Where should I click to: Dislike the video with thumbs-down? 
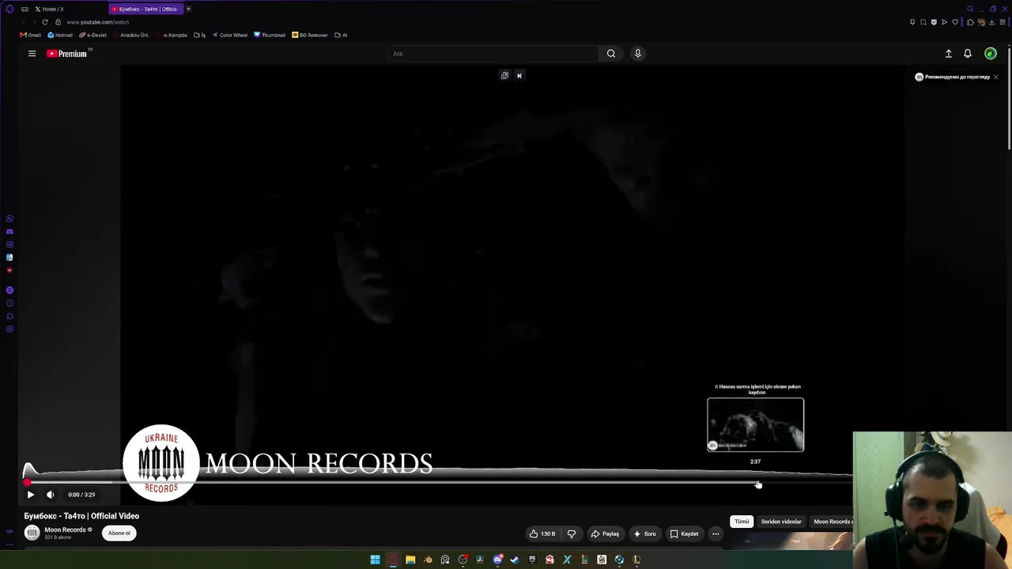(x=572, y=533)
